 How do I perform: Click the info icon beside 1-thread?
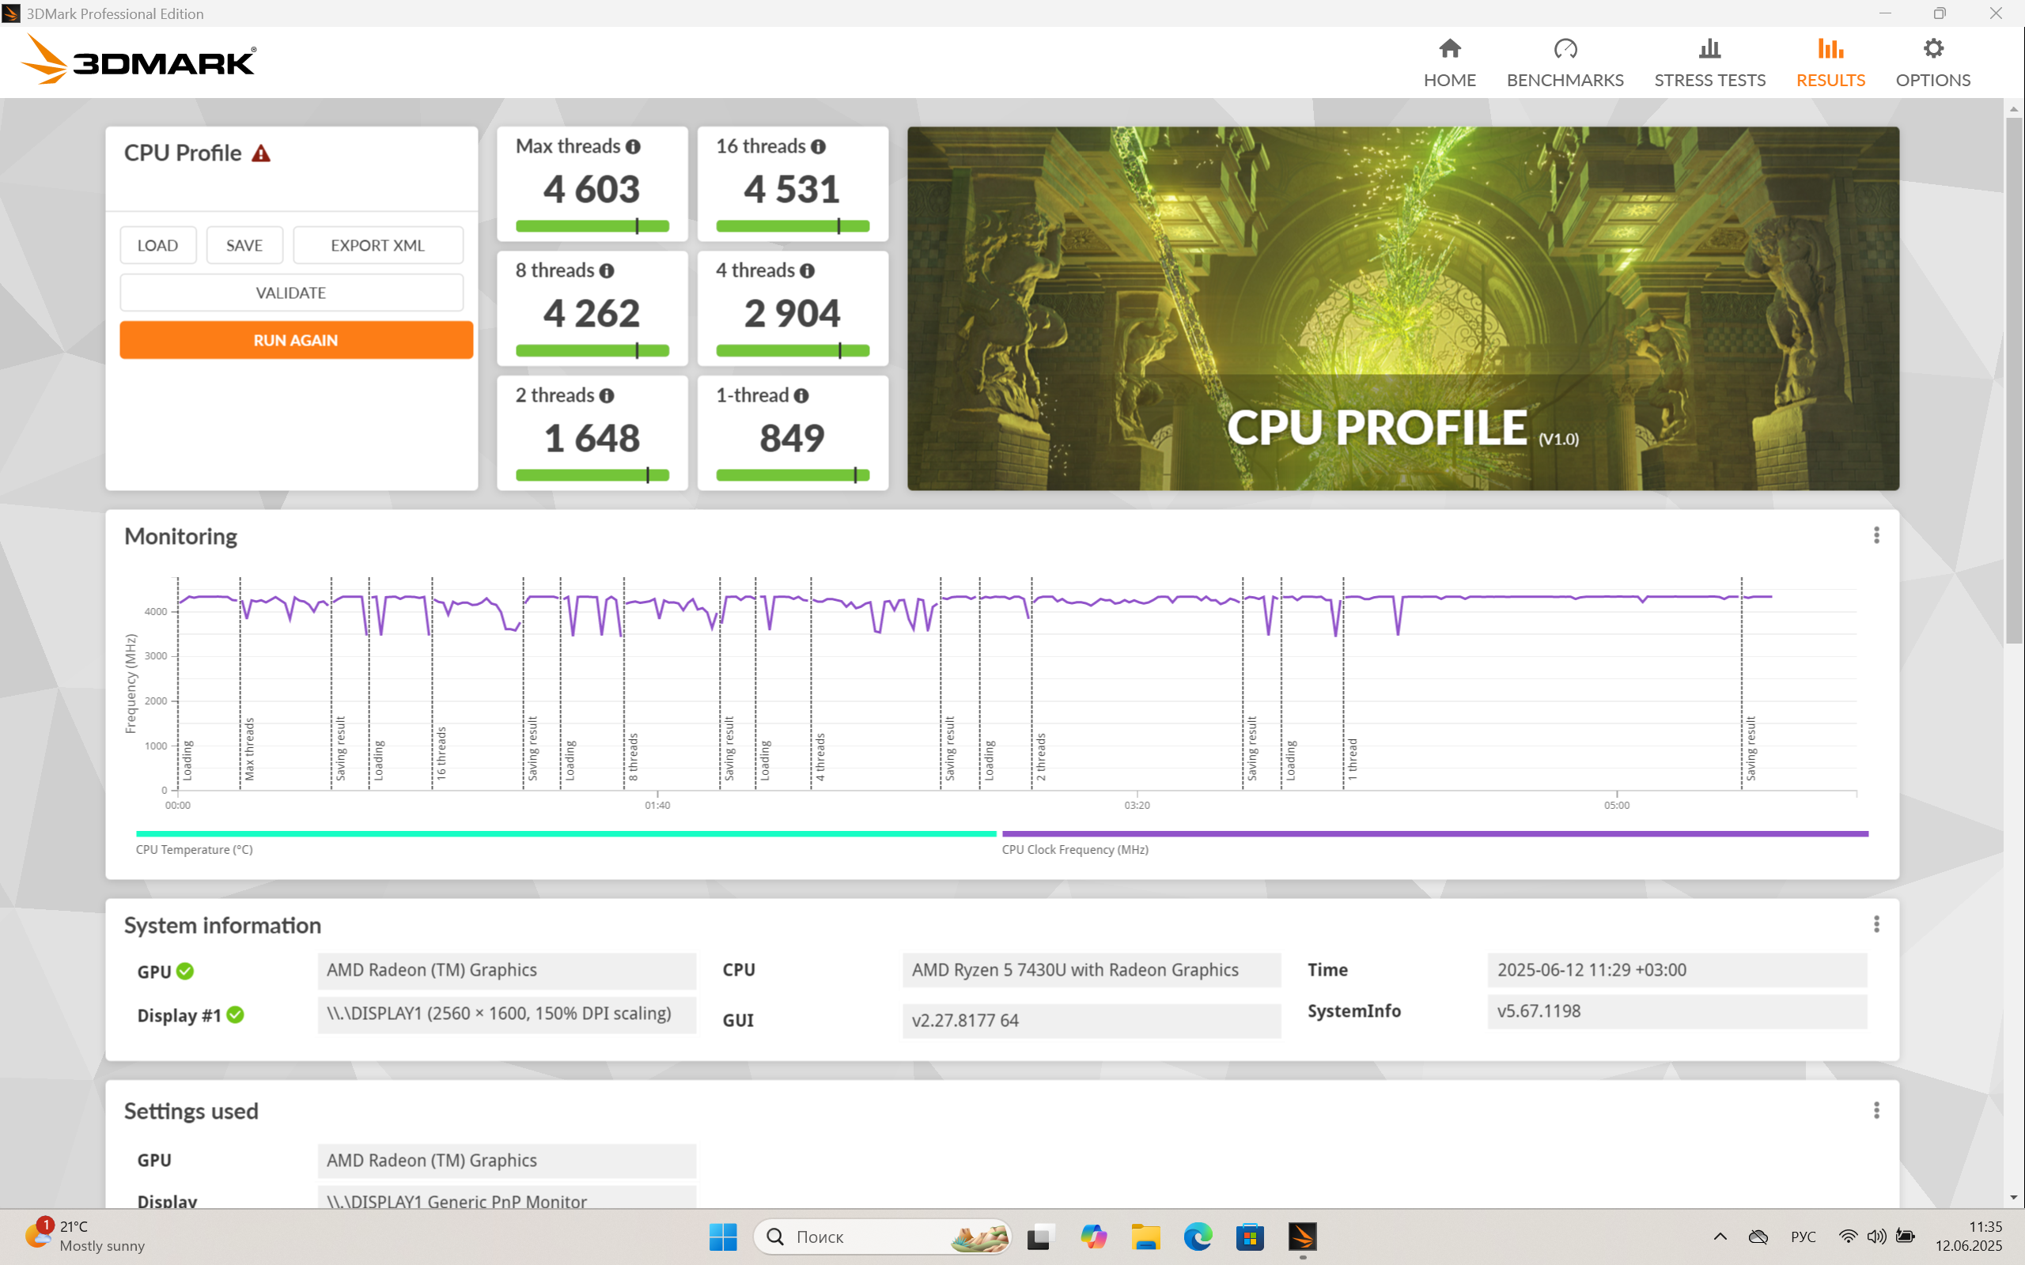[x=801, y=396]
